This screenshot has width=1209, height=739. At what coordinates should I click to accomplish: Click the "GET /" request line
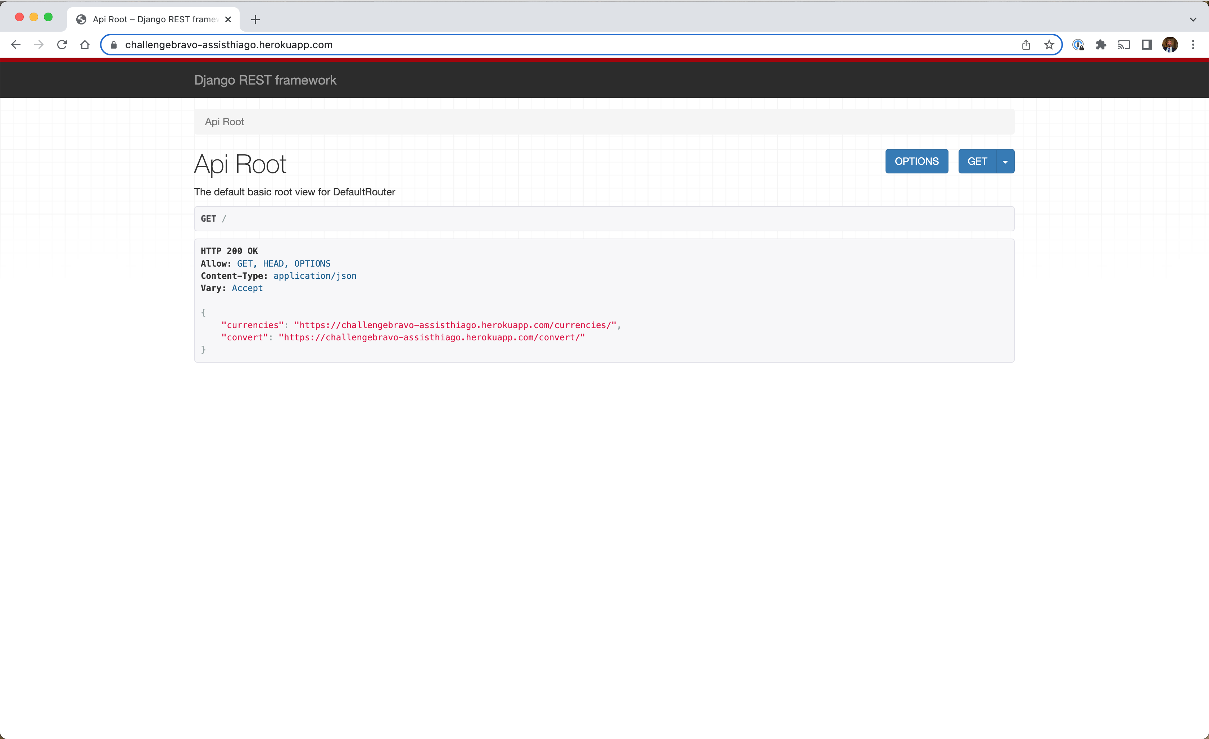[x=213, y=219]
